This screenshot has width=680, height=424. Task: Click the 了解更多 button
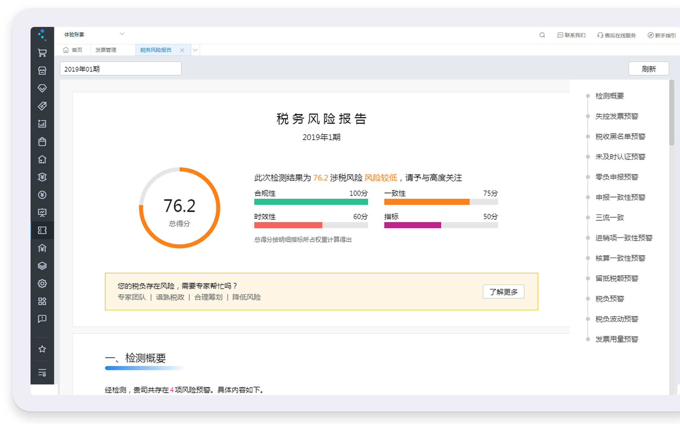point(503,292)
